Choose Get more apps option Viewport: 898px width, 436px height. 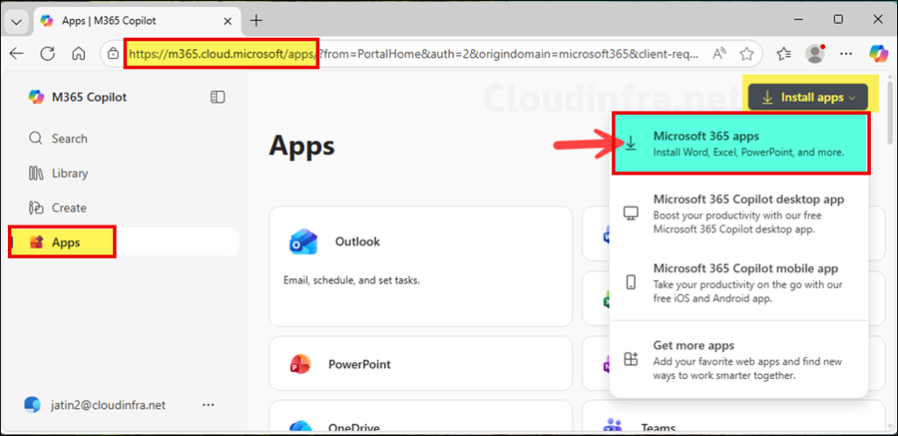(739, 361)
